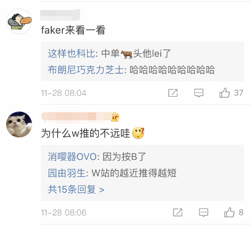The image size is (251, 225).
Task: Click the cartoon avatar of first commenter
Action: pyautogui.click(x=19, y=21)
